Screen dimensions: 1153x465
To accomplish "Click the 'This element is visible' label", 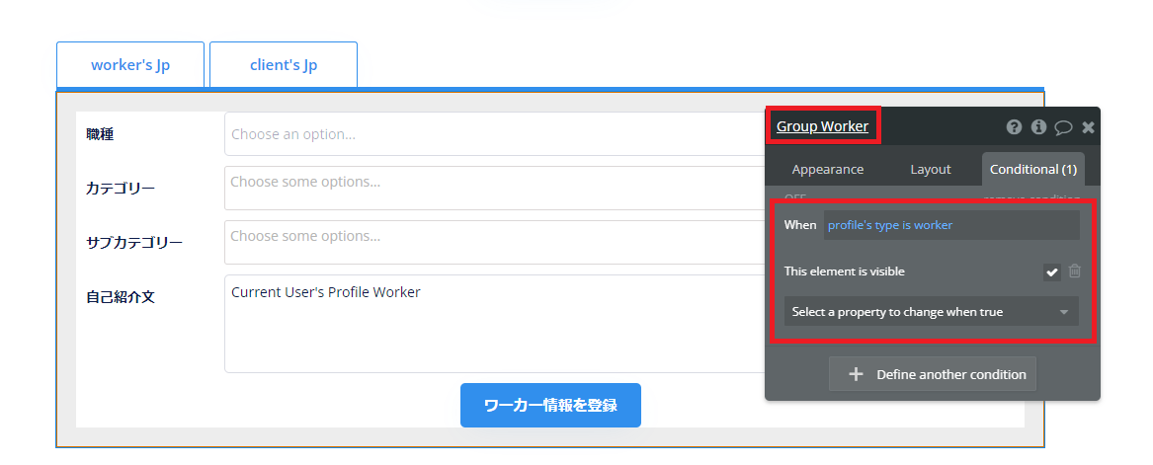I will (844, 271).
